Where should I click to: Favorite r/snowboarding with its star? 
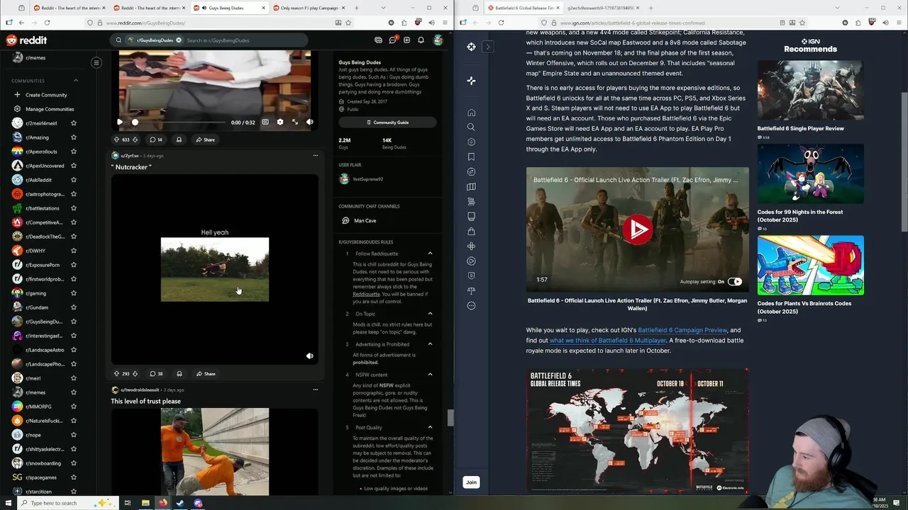74,463
